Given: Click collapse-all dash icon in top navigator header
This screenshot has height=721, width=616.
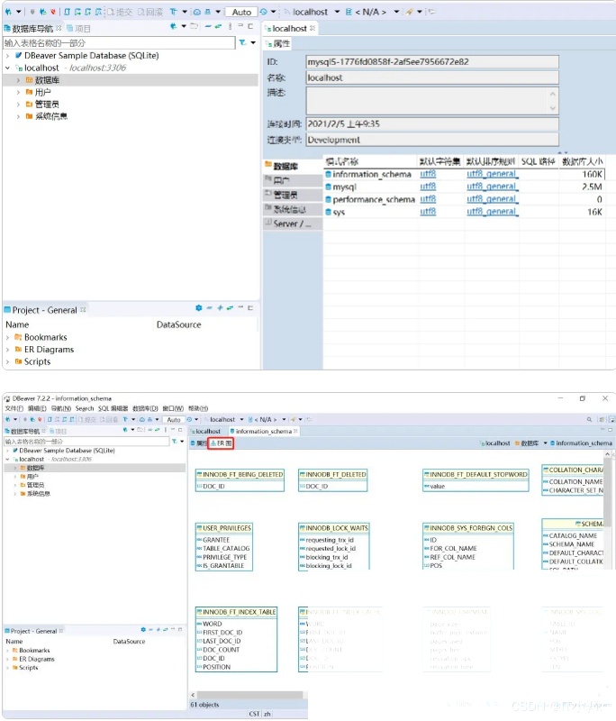Looking at the screenshot, I should [x=208, y=27].
